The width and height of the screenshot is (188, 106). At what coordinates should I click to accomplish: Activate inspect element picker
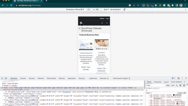[2, 78]
